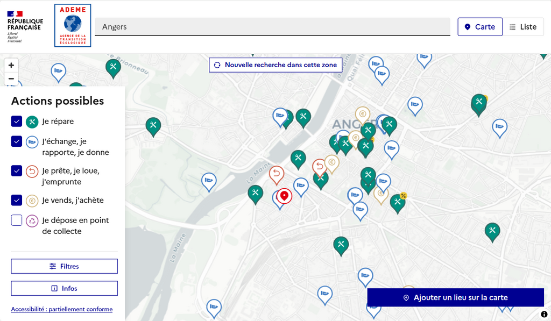This screenshot has width=551, height=321.
Task: Enable Je dépose en point de collecte
Action: (x=17, y=220)
